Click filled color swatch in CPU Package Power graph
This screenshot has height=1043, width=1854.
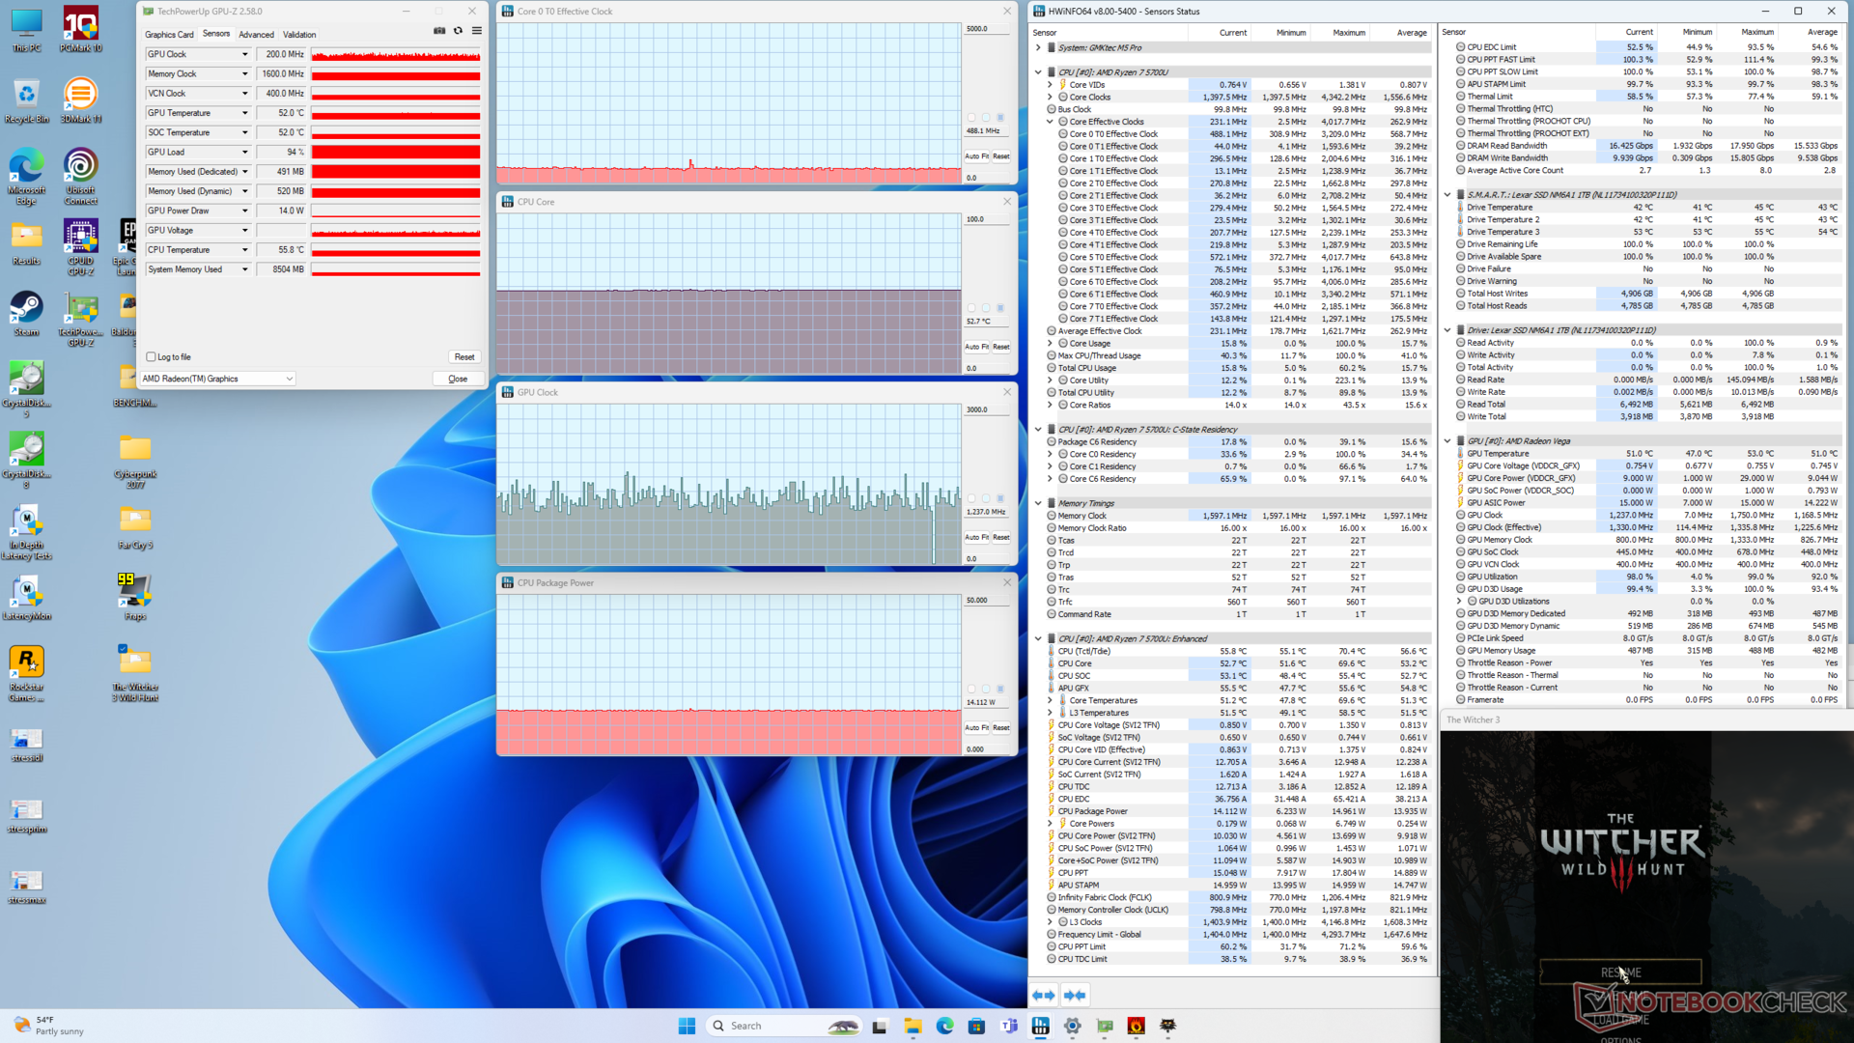[1000, 689]
